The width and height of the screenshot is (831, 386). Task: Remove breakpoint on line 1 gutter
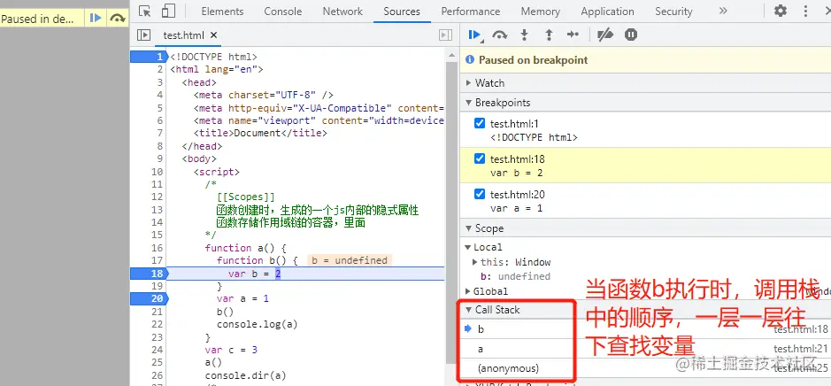149,57
